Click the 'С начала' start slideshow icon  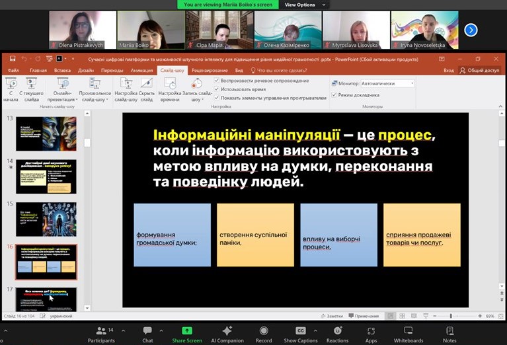click(11, 84)
